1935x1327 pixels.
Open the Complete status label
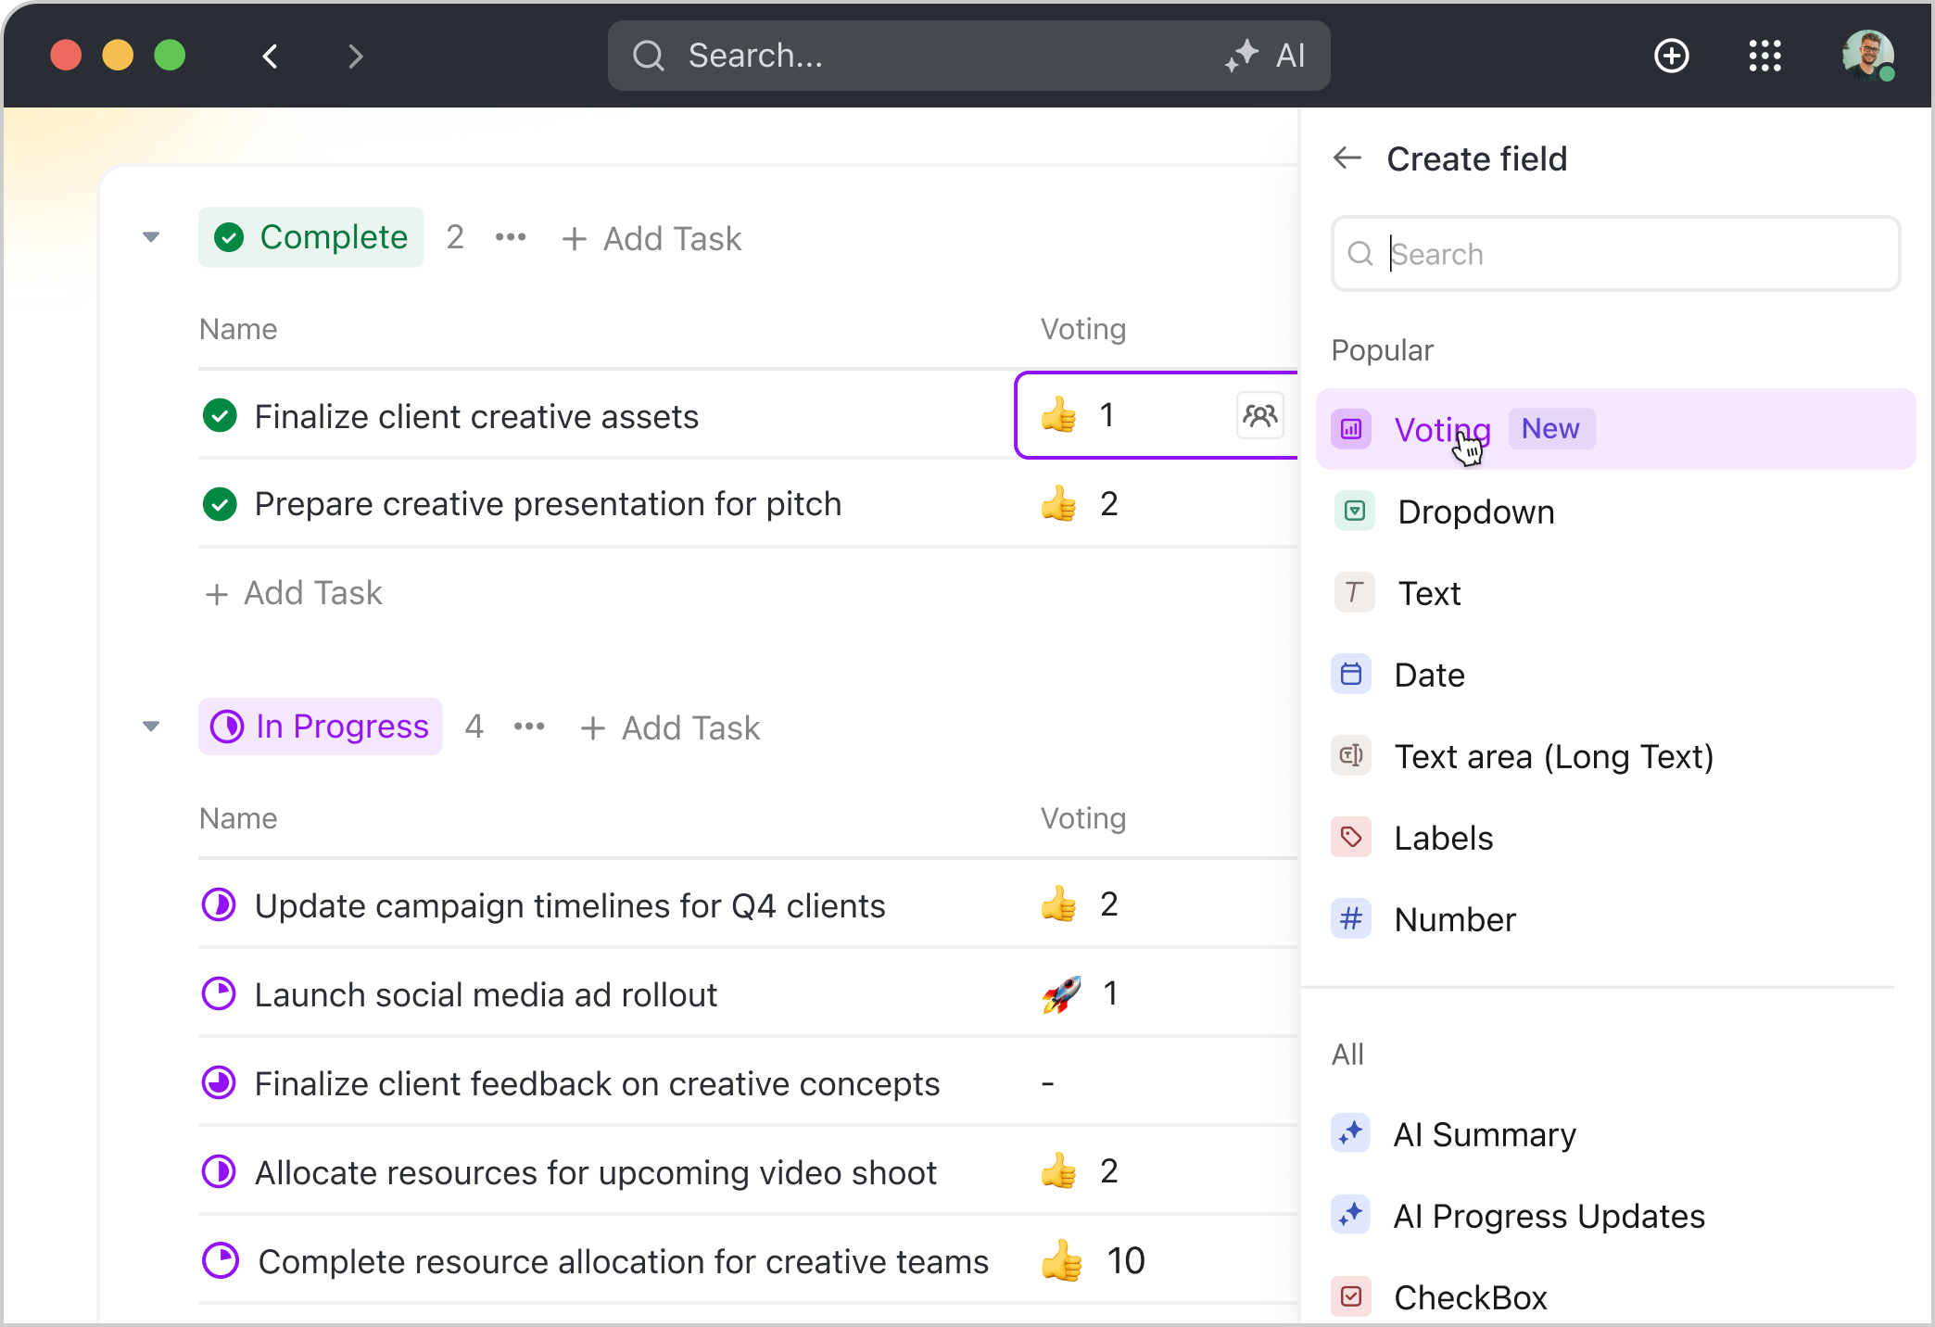point(311,237)
